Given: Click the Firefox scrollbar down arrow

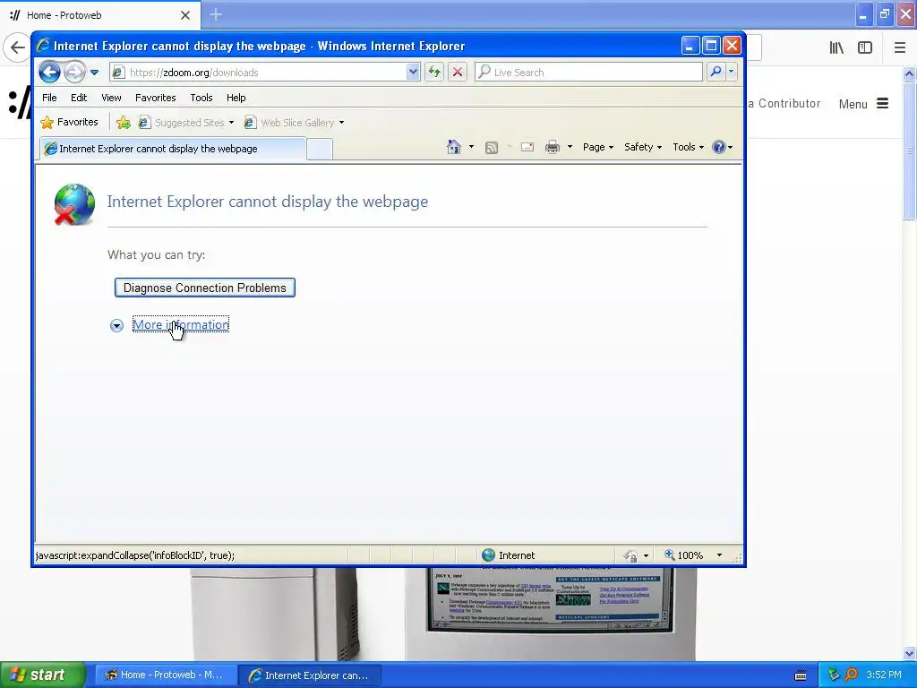Looking at the screenshot, I should point(909,653).
